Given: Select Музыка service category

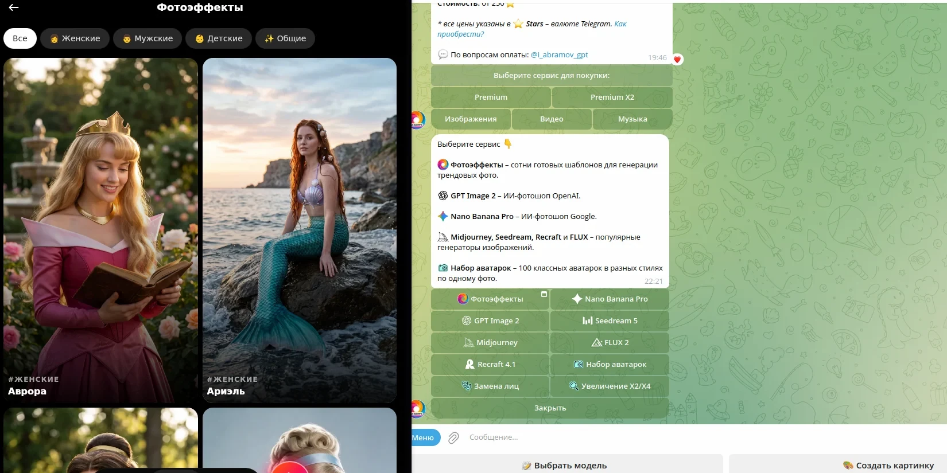Looking at the screenshot, I should [x=632, y=119].
